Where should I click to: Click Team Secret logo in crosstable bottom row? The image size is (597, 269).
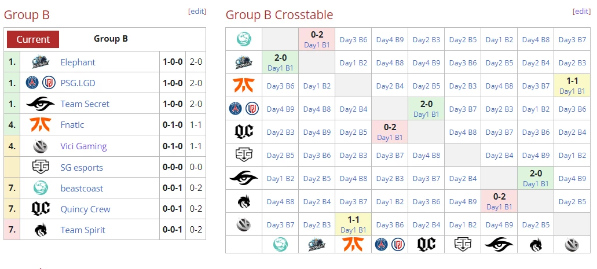tap(499, 245)
